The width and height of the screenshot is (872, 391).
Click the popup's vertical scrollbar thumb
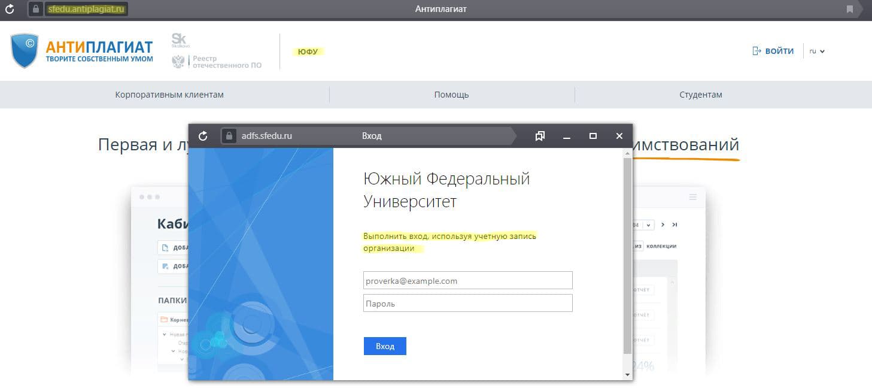(627, 255)
